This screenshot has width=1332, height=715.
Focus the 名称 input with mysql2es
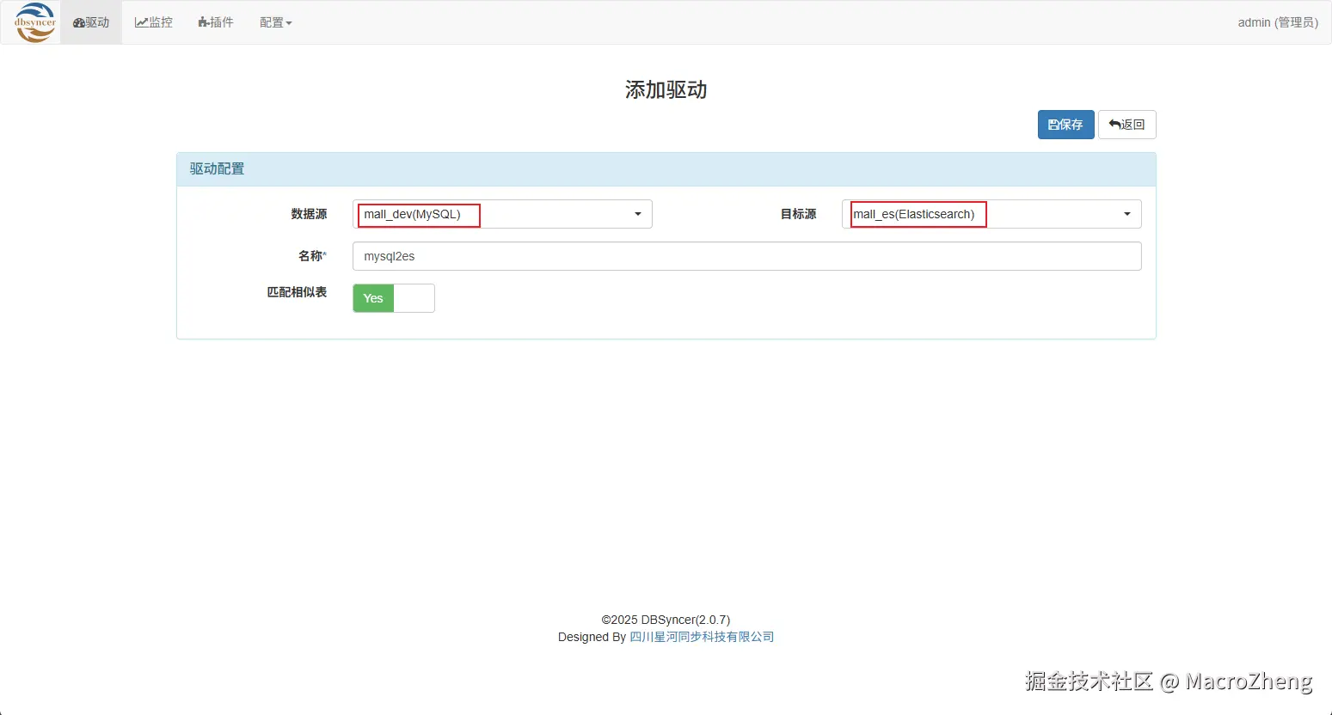746,256
